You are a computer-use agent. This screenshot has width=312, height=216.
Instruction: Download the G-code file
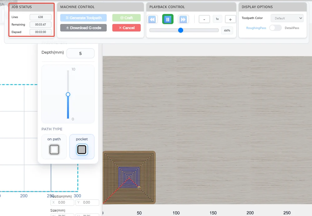coord(83,28)
